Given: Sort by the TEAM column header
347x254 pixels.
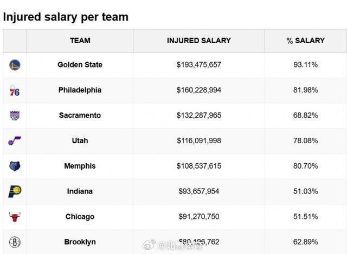Looking at the screenshot, I should [x=80, y=41].
